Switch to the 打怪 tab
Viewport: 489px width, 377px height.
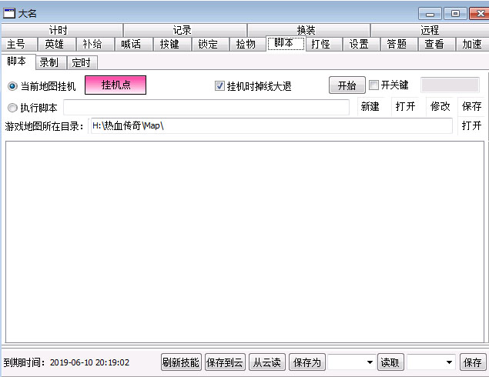324,44
